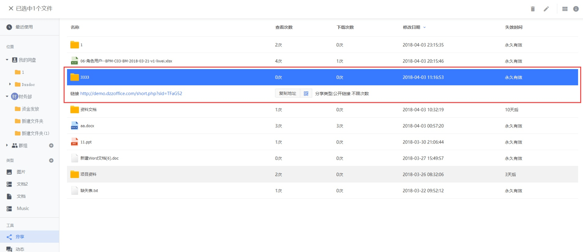Select the 06-角色用户 xlsx file name

pos(126,61)
